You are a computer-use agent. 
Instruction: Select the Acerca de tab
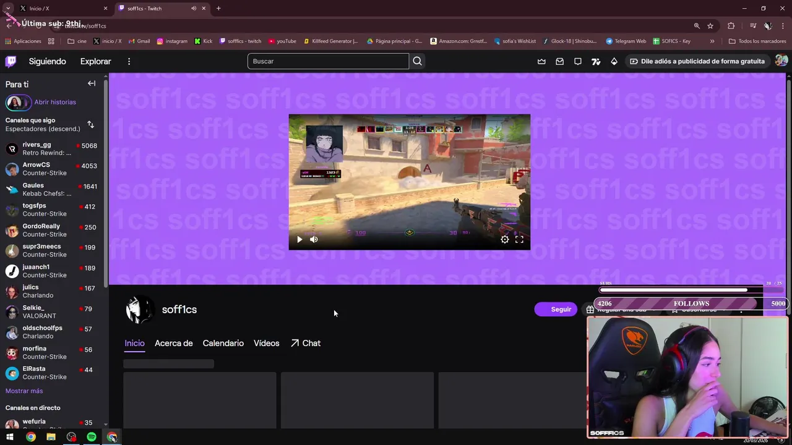click(174, 343)
